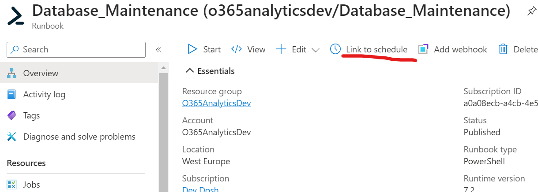The height and width of the screenshot is (192, 538).
Task: Collapse the sidebar with the double chevron
Action: click(x=158, y=50)
